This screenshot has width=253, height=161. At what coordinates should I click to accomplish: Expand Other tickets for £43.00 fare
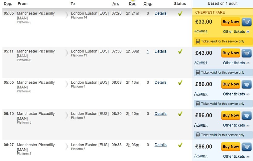point(236,63)
